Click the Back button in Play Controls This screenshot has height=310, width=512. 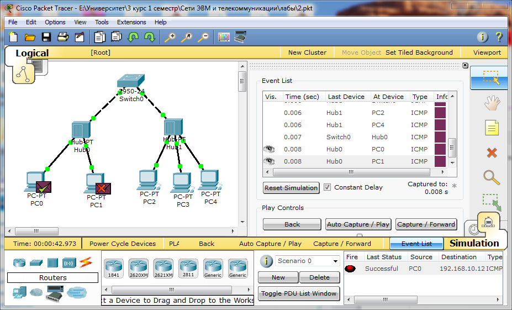[292, 224]
